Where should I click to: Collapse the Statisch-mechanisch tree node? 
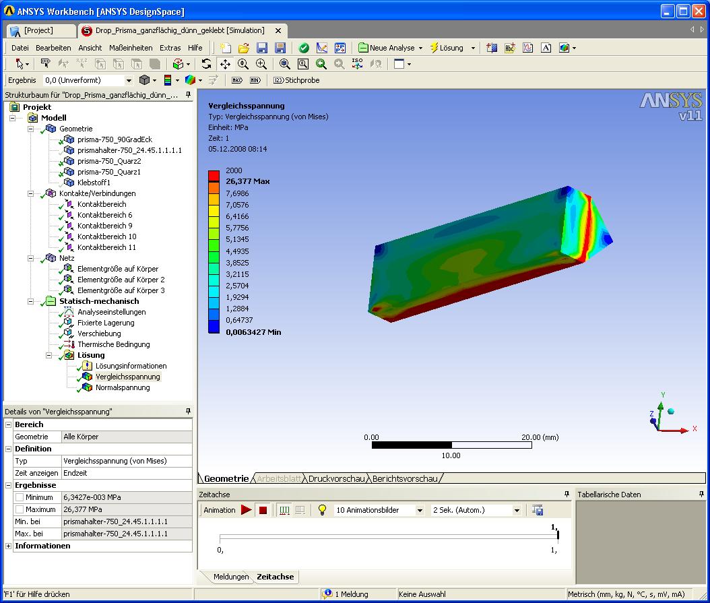click(x=31, y=302)
